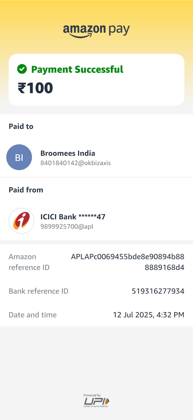Tap the date 12 Jul 2025, 4:32 PM
Screen dimensions: 193x420
[149, 315]
